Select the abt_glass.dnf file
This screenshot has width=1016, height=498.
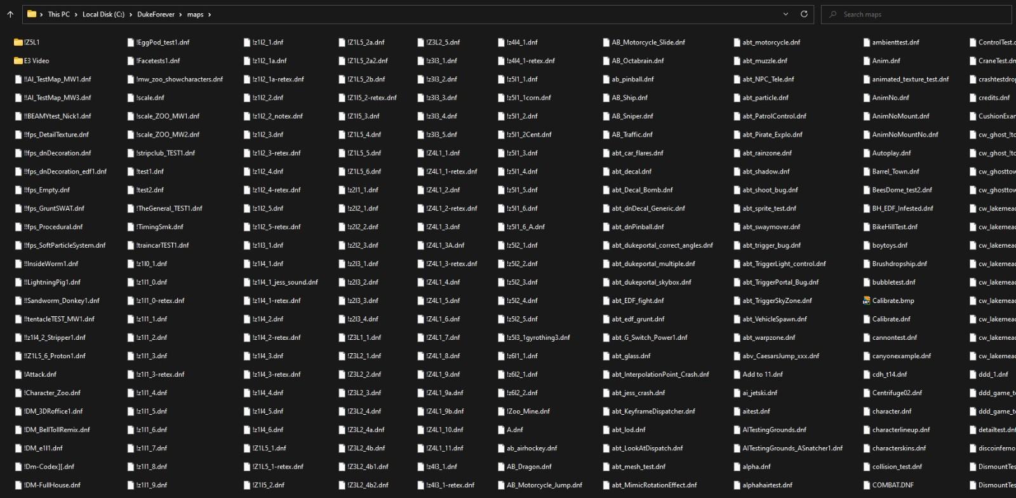631,356
